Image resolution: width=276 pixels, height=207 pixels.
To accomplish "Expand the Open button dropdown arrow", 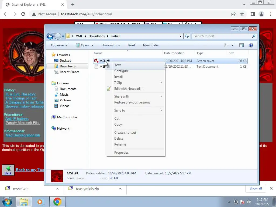I will click(x=92, y=45).
